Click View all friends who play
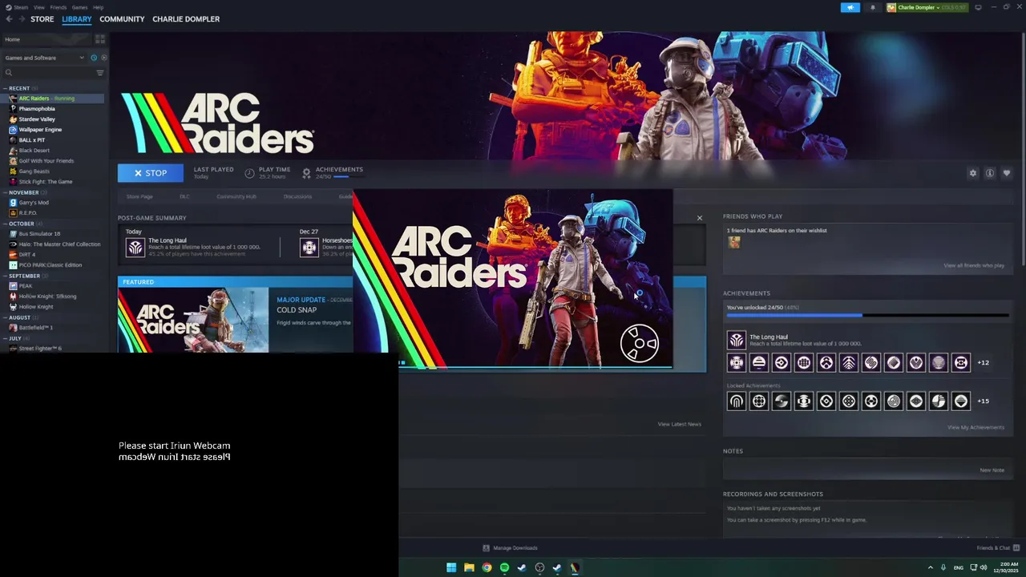The image size is (1026, 577). [974, 265]
